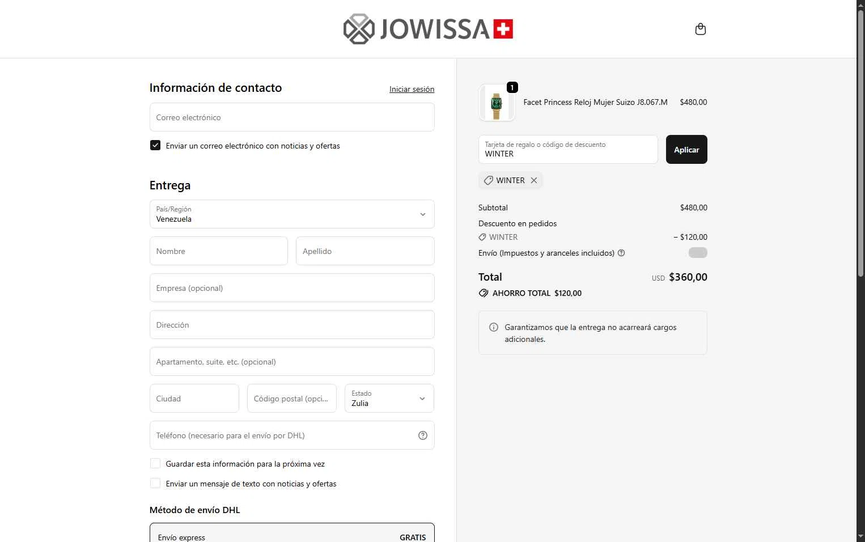
Task: Click the scrollbar down arrow
Action: coord(860,537)
